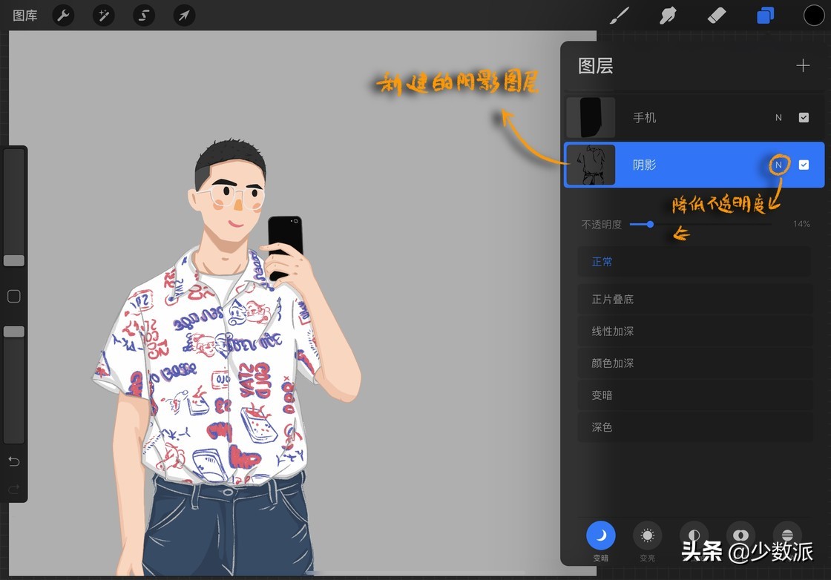Select the Smudge tool
The width and height of the screenshot is (831, 580).
coord(668,15)
